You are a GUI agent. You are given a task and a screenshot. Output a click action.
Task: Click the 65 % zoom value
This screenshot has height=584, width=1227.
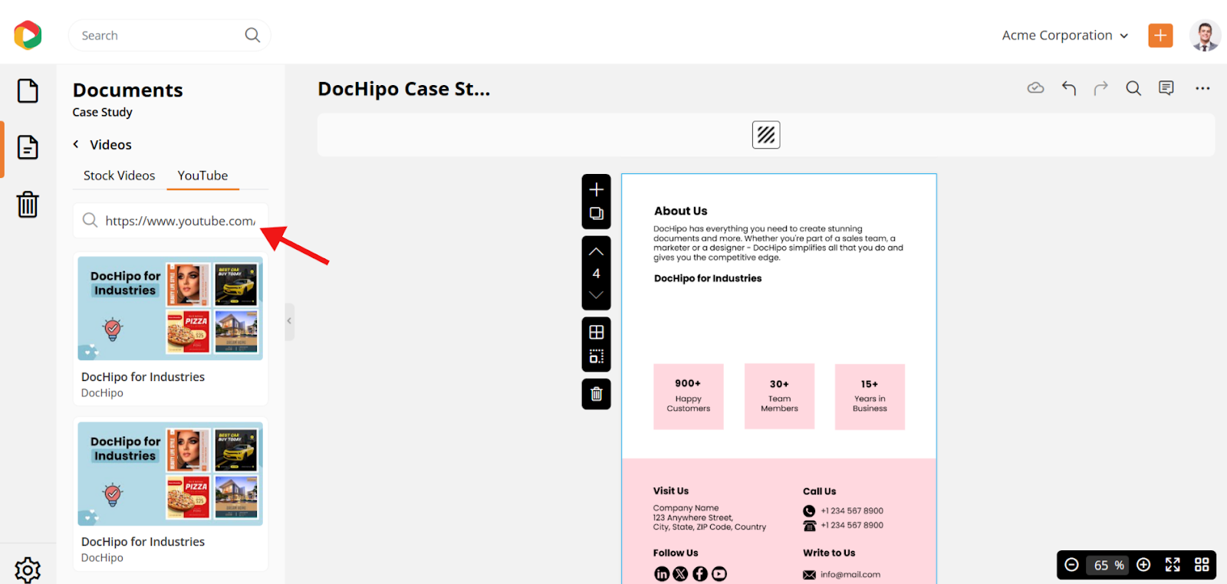pos(1109,566)
